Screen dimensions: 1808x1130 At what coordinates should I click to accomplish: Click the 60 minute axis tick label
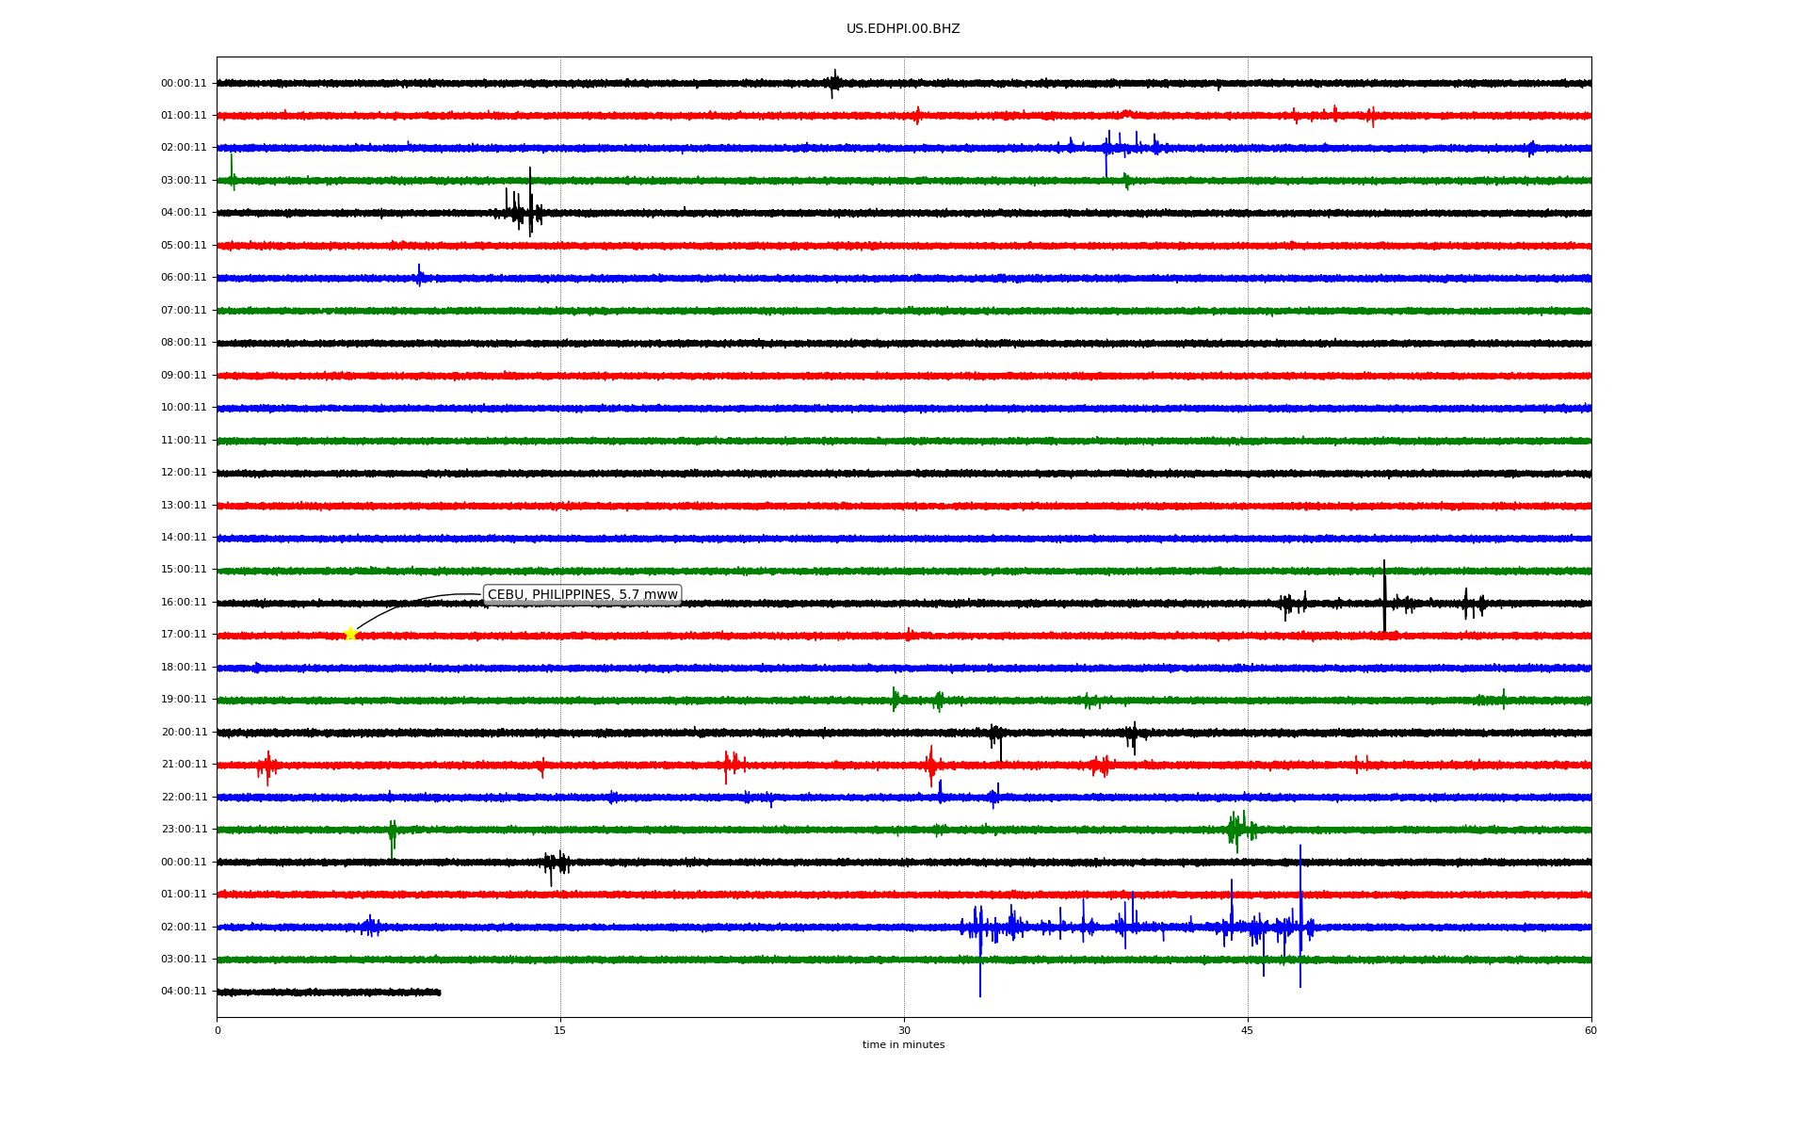(x=1590, y=1030)
